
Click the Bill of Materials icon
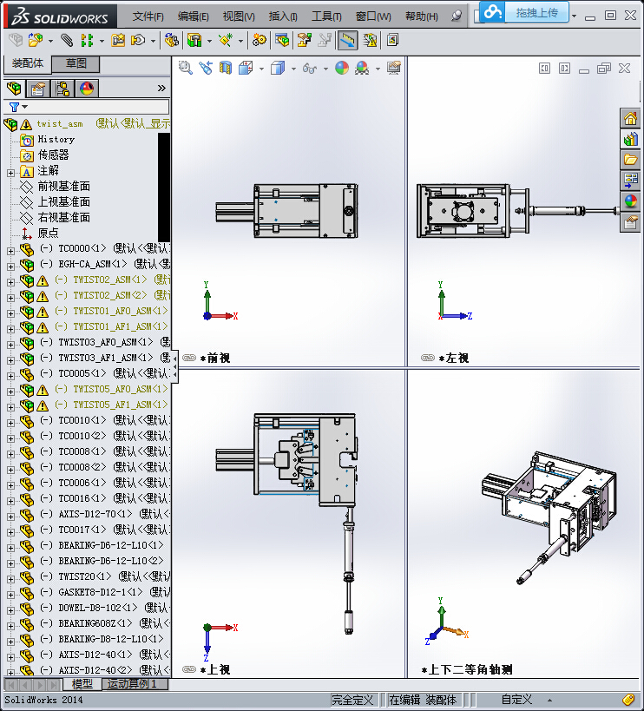click(282, 40)
